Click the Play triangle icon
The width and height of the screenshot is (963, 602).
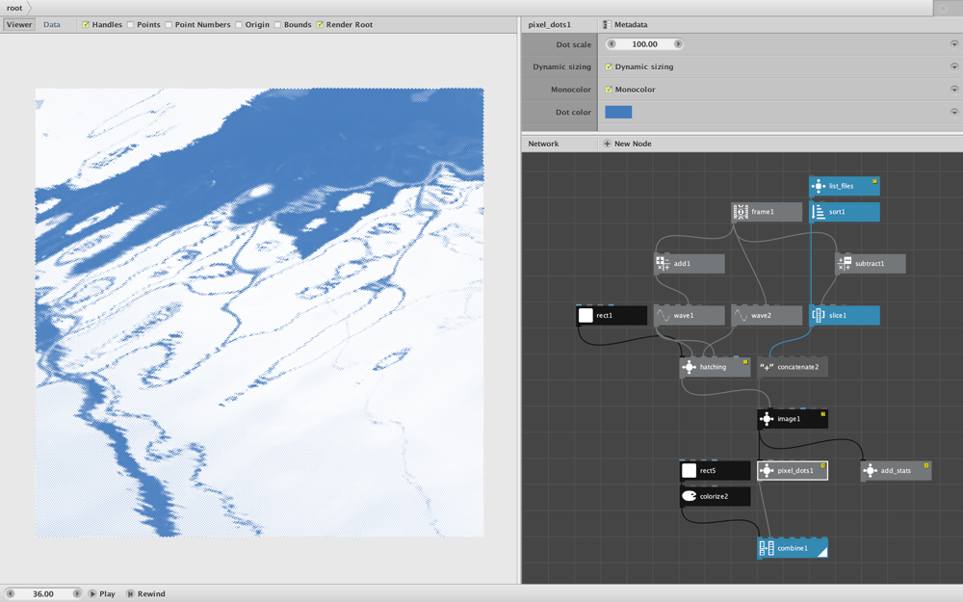click(x=92, y=593)
